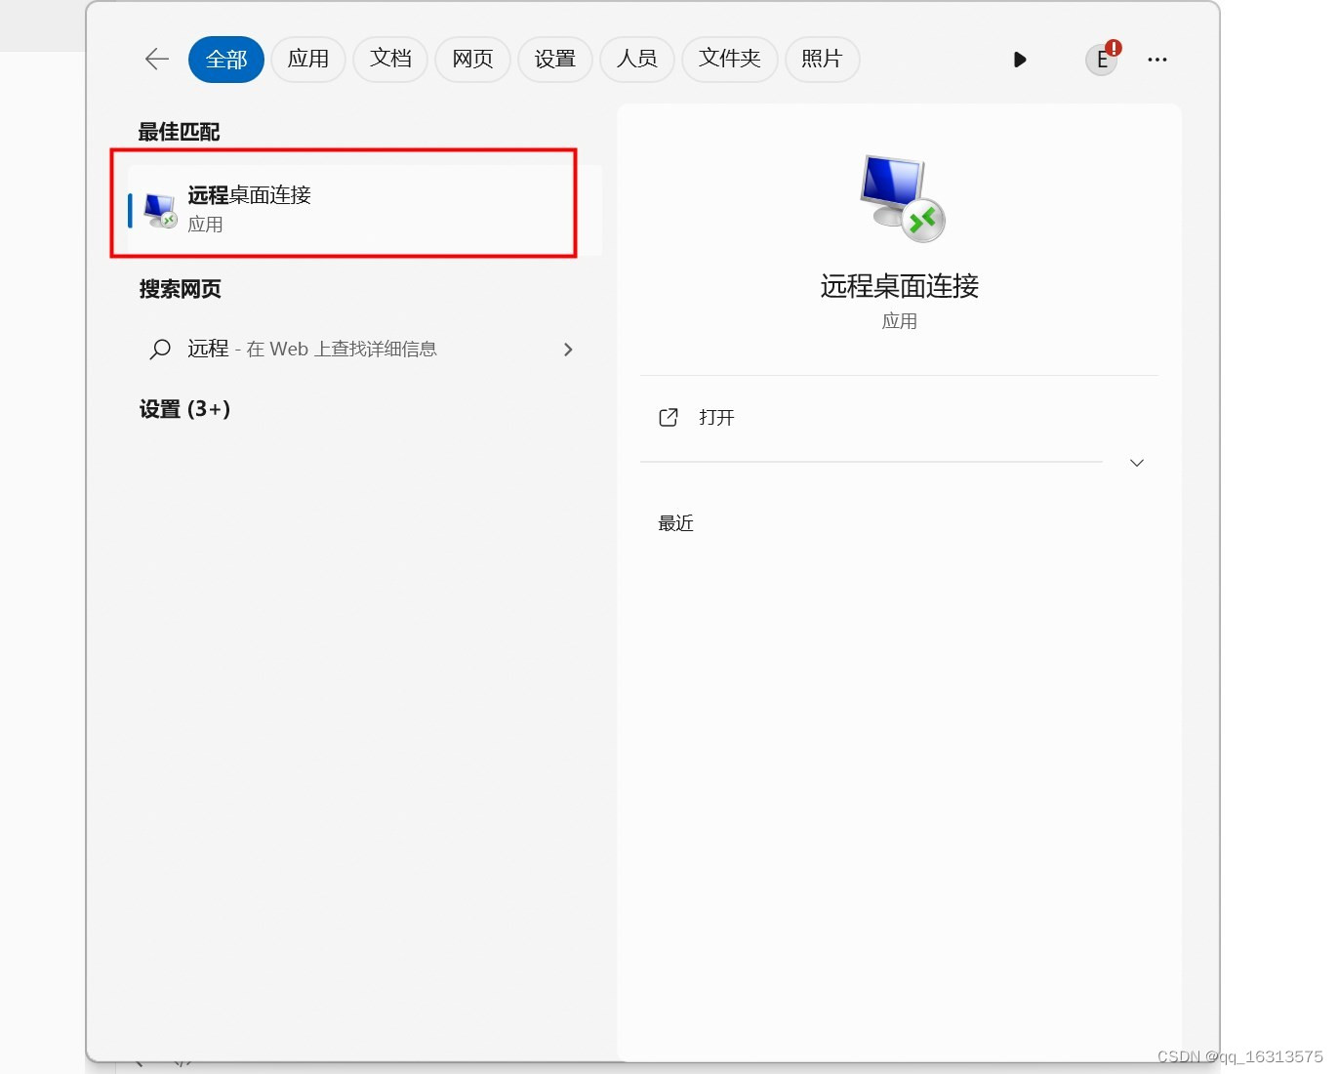1338x1074 pixels.
Task: Click the 最近 heading in details pane
Action: [x=675, y=523]
